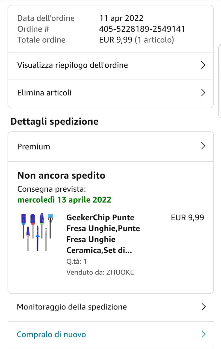Click the Compralo di nuovo link
The image size is (221, 349).
pyautogui.click(x=52, y=335)
